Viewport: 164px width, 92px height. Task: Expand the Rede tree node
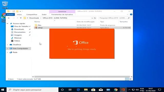(7, 52)
